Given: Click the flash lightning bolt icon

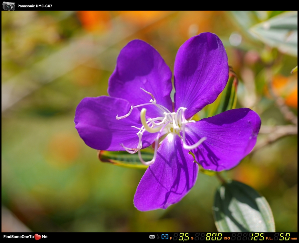Looking at the screenshot, I should coord(158,237).
